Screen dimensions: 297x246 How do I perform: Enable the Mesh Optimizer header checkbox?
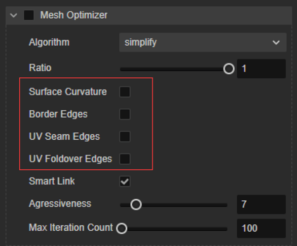[x=29, y=15]
